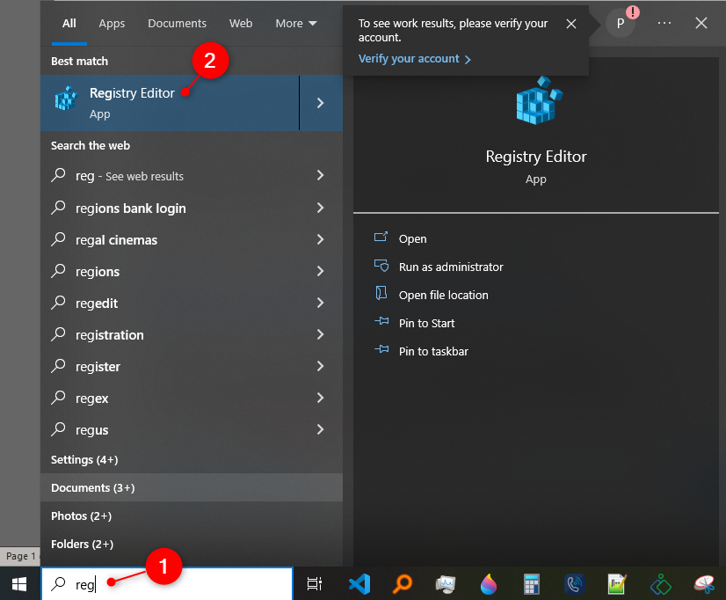Click Open file location
The height and width of the screenshot is (600, 726).
444,295
